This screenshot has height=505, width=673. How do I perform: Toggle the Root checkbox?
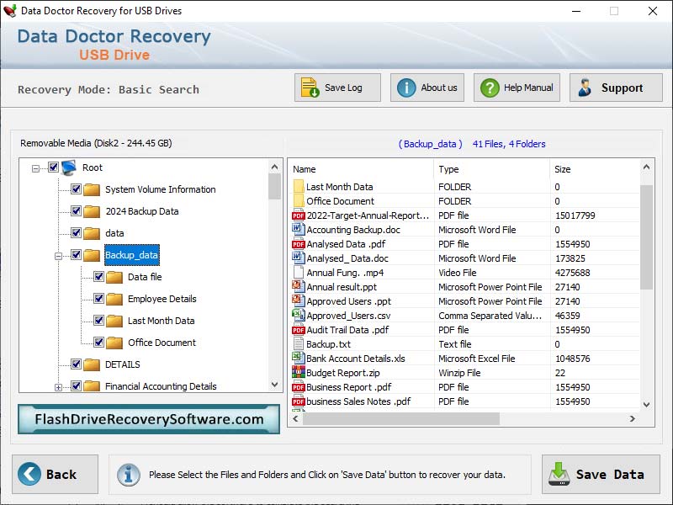coord(53,167)
